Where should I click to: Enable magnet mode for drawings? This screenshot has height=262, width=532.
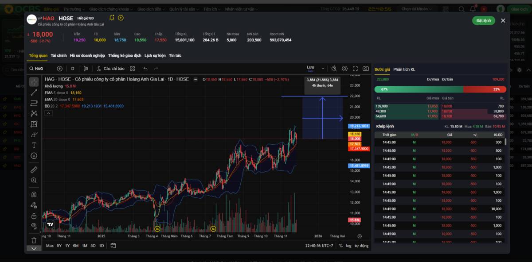34,194
